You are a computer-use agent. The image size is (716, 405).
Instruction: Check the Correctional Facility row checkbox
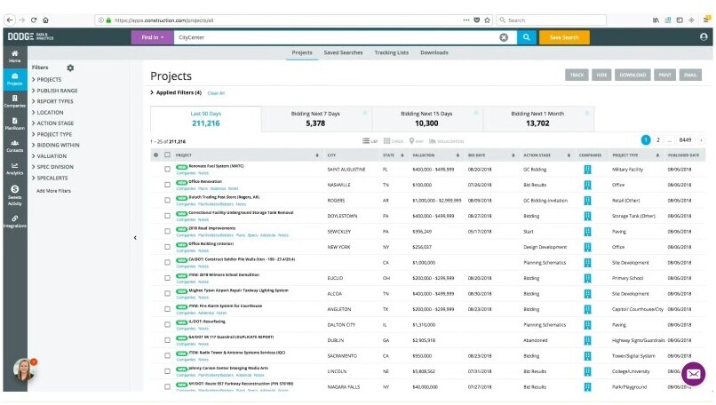pos(167,216)
